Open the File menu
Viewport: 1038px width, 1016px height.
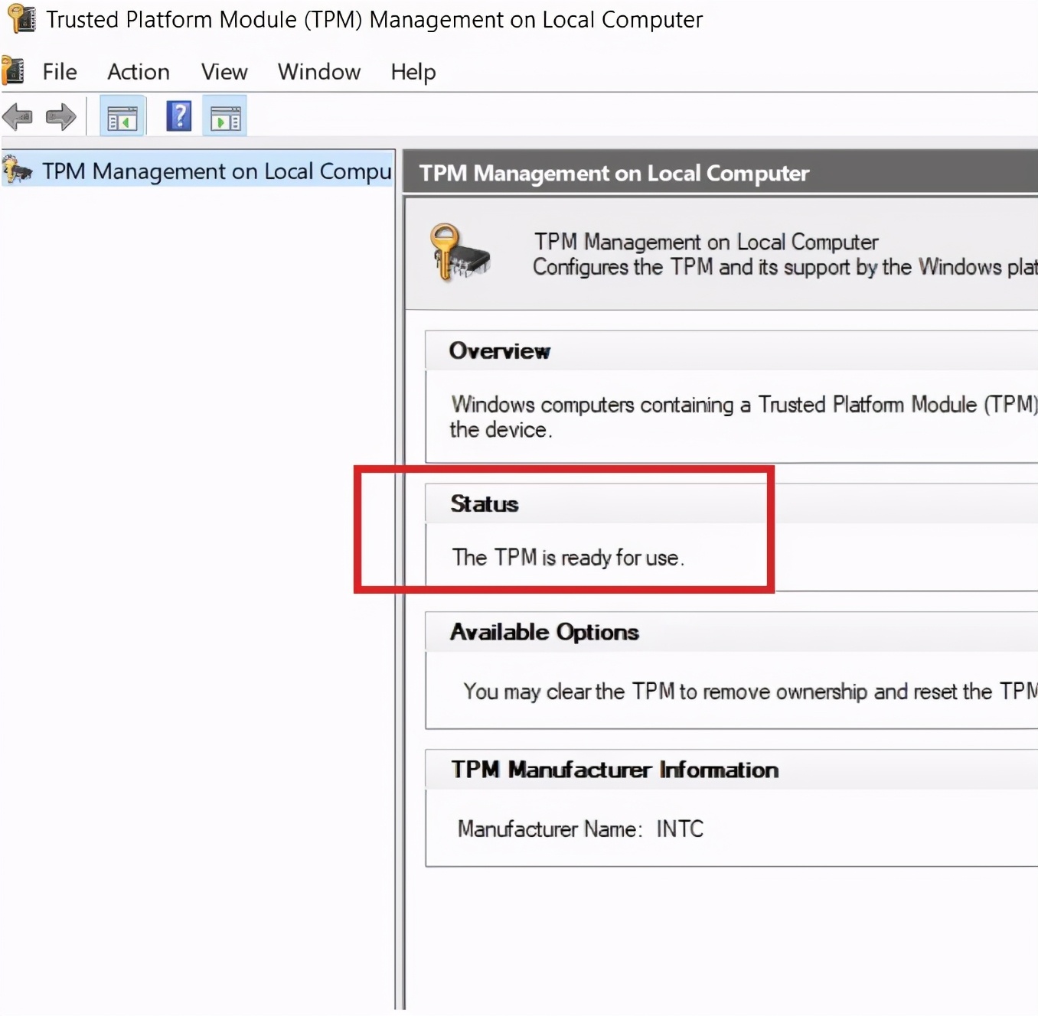(x=60, y=71)
